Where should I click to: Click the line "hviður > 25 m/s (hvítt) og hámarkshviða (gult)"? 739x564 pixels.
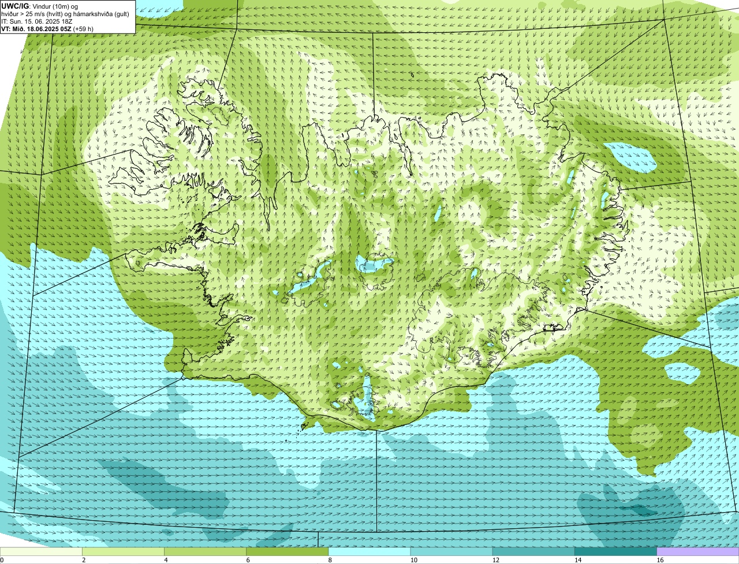pos(65,14)
